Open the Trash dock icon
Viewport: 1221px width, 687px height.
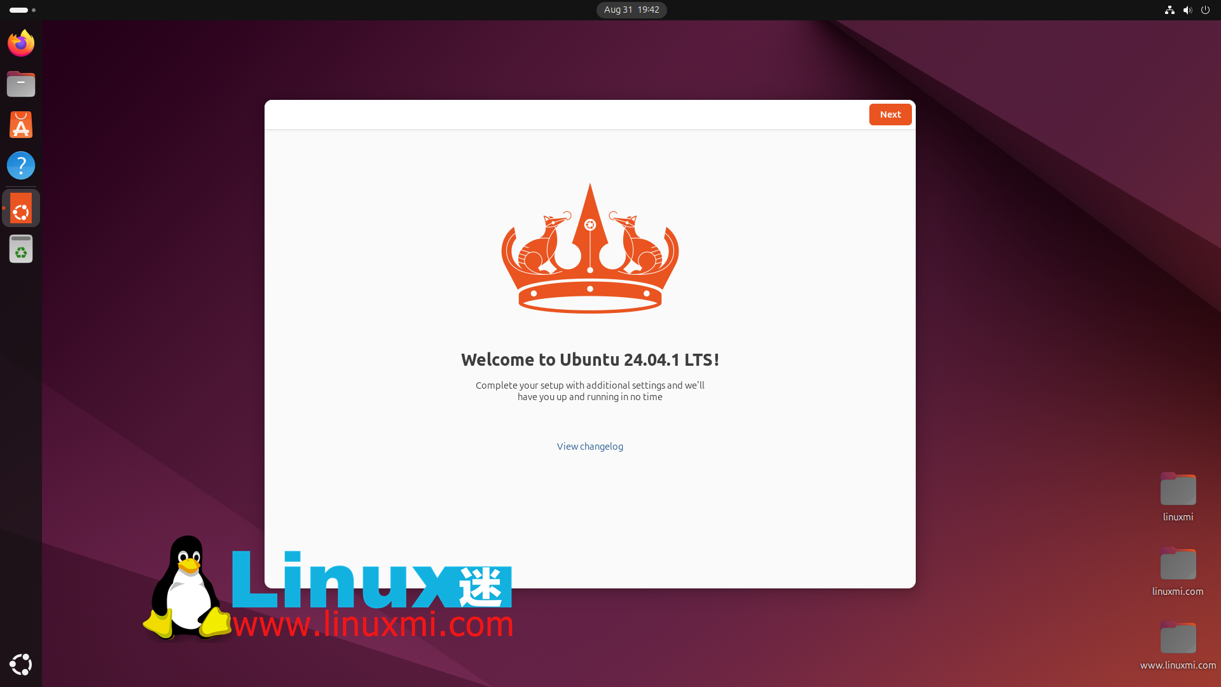21,249
